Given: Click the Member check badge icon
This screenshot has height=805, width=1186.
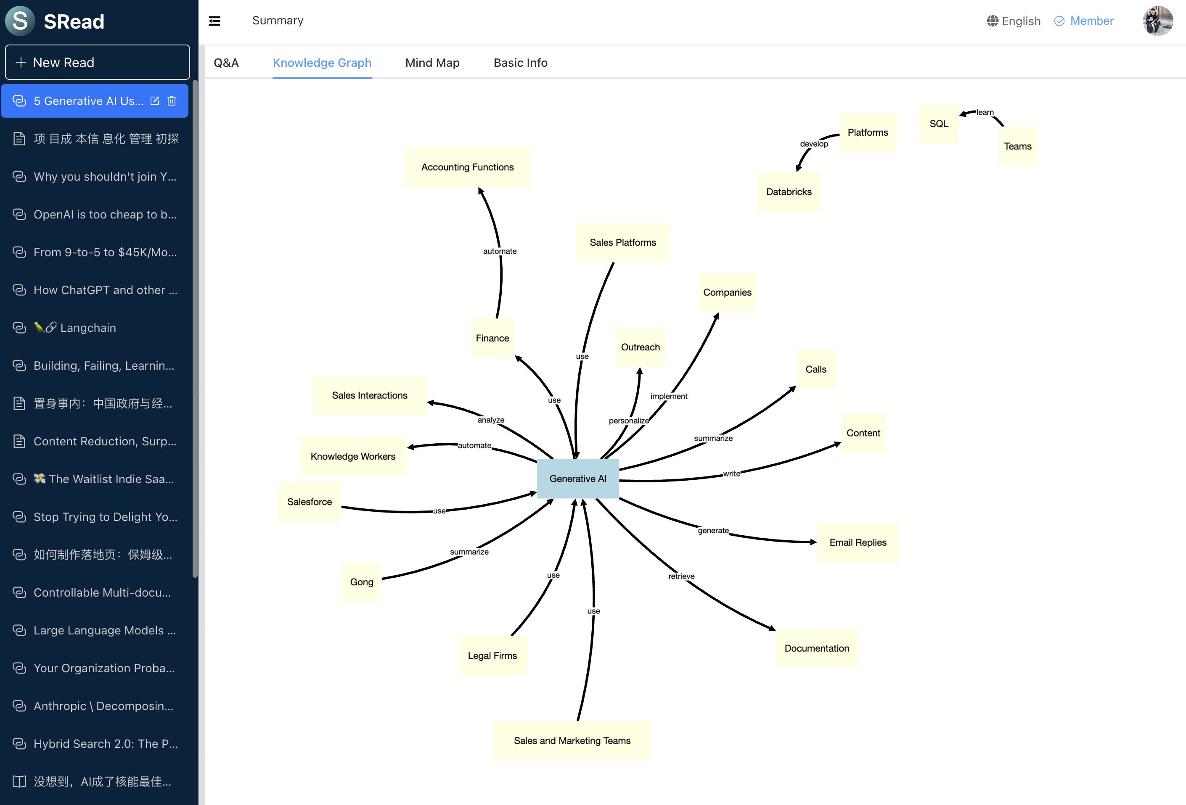Looking at the screenshot, I should (1059, 21).
